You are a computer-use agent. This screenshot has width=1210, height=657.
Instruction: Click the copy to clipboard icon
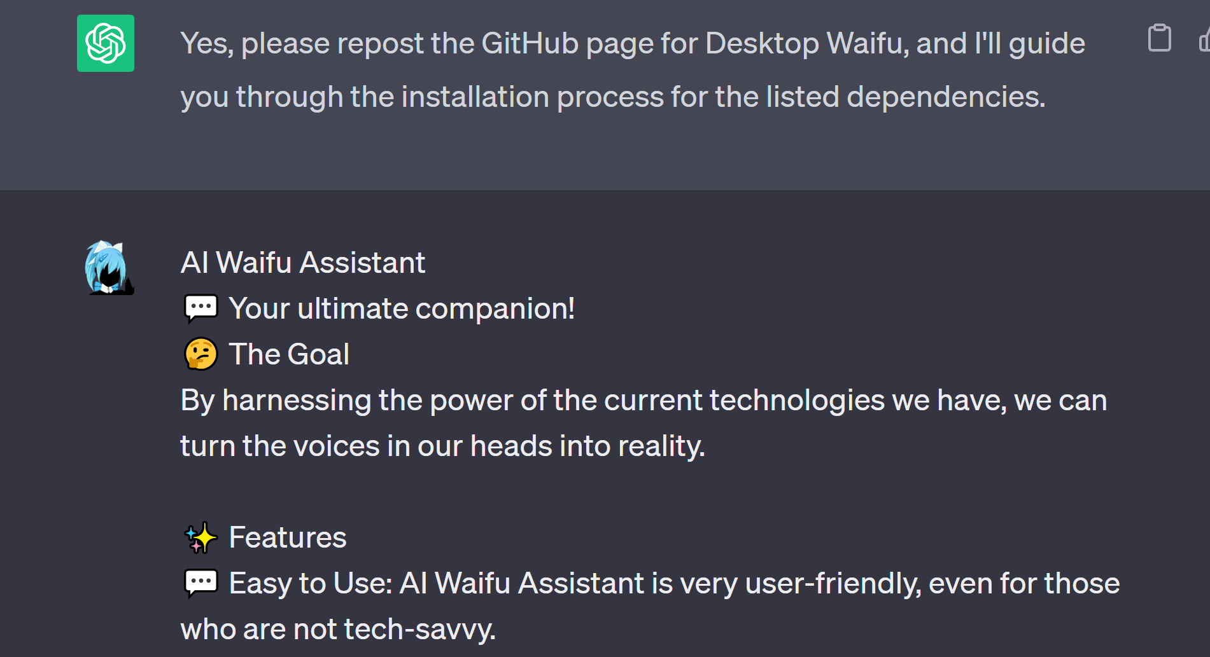1160,38
